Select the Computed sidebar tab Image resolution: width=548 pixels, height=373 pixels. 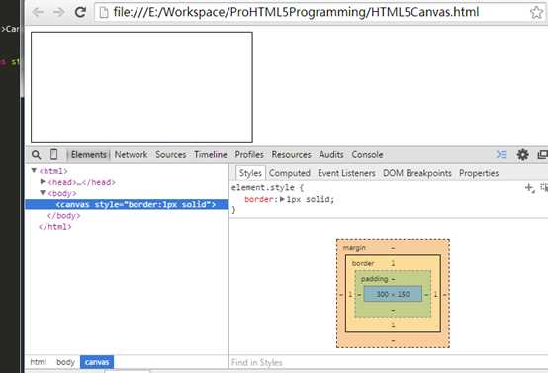click(290, 173)
